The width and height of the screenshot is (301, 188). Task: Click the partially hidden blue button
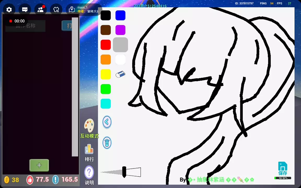click(67, 26)
